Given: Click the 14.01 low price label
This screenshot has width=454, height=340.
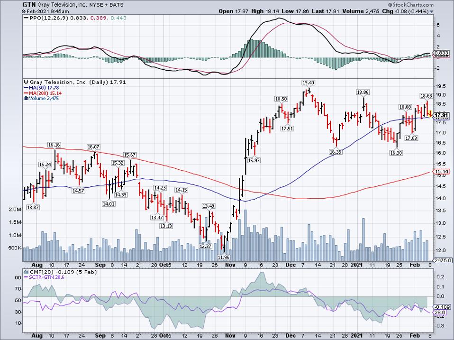Looking at the screenshot, I should pos(109,204).
